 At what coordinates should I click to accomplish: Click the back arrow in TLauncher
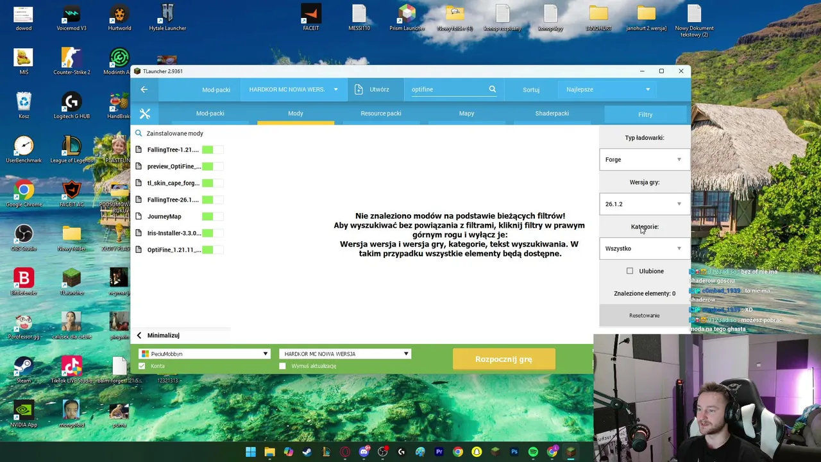pos(144,90)
